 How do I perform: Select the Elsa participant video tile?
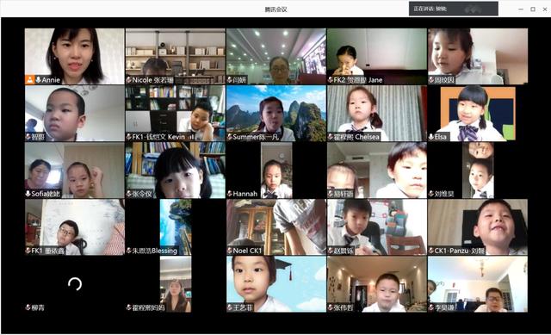478,113
